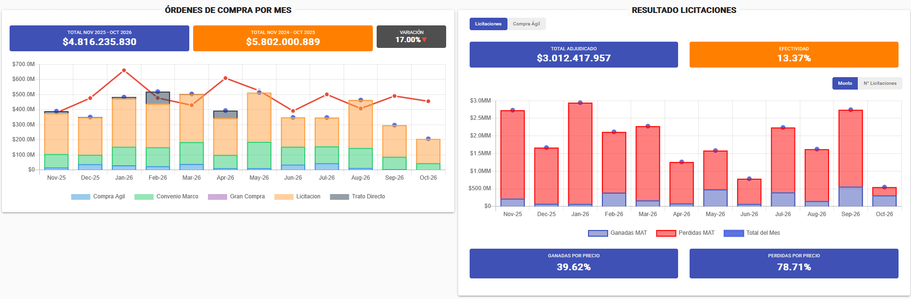
Task: Click the Ganadas por Precio card
Action: (574, 264)
